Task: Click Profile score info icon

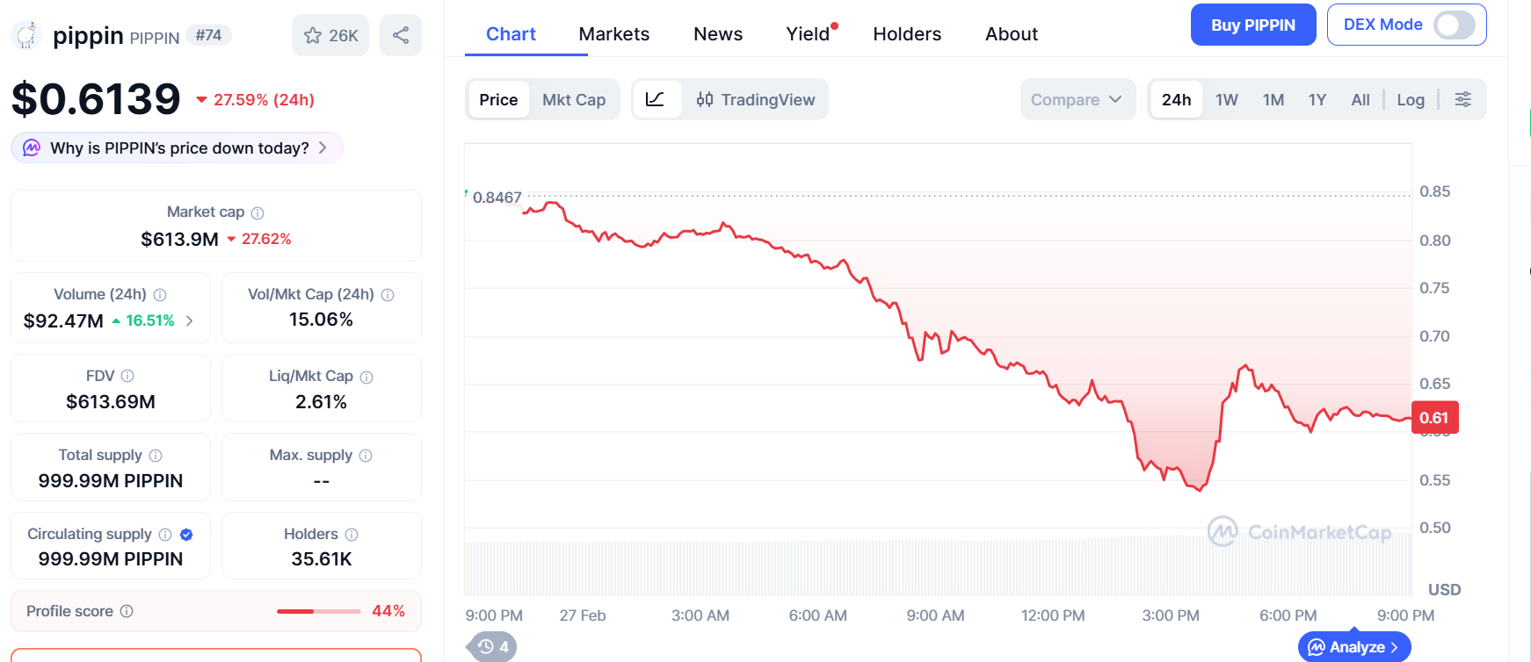Action: [127, 611]
